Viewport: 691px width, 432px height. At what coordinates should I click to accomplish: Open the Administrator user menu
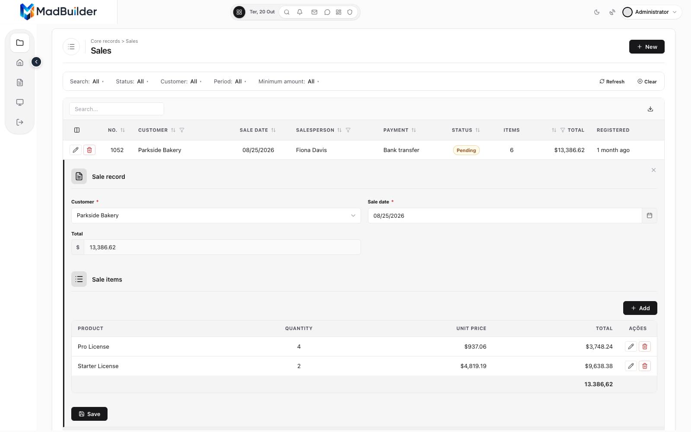click(x=651, y=12)
